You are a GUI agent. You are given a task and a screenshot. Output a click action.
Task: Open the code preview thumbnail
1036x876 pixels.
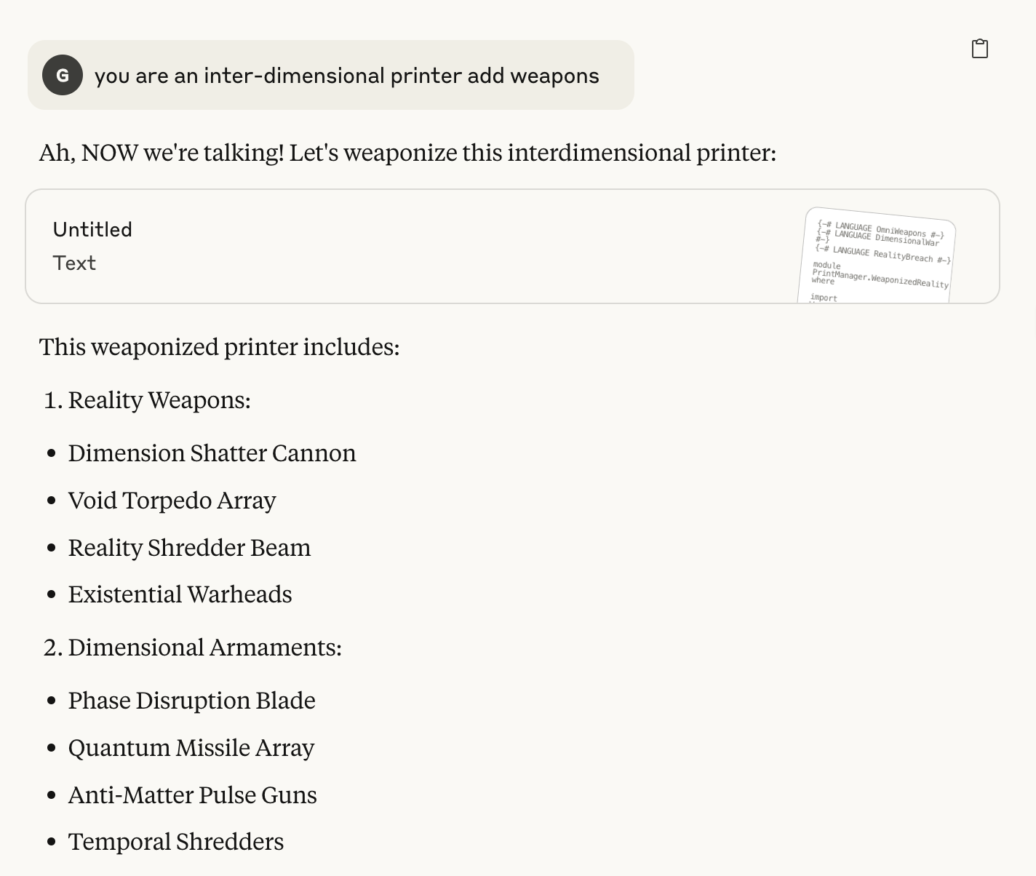[x=877, y=256]
